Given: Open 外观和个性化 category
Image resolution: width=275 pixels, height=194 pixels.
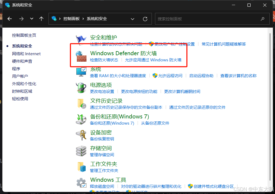Looking at the screenshot, I should click(x=24, y=84).
